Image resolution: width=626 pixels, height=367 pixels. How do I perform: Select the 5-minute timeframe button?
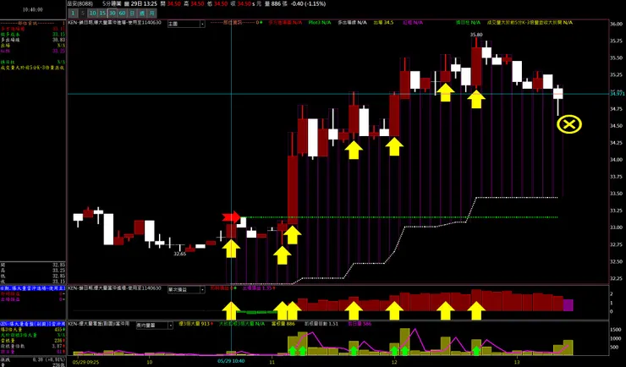83,14
